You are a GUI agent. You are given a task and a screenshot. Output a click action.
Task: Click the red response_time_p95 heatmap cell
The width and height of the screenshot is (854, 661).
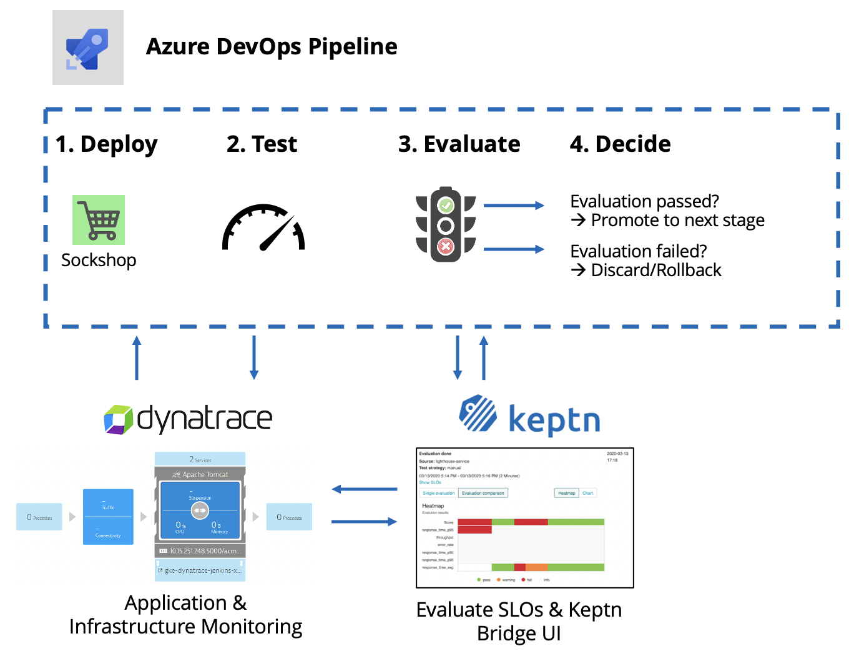click(x=475, y=530)
